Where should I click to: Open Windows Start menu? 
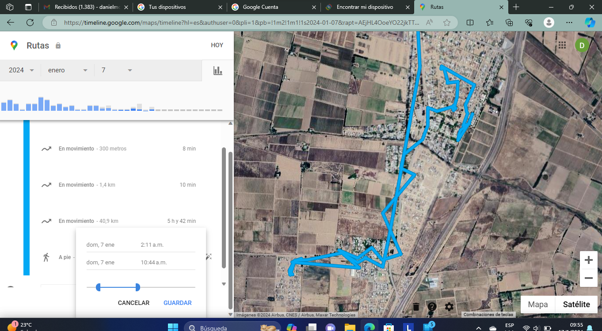tap(172, 327)
